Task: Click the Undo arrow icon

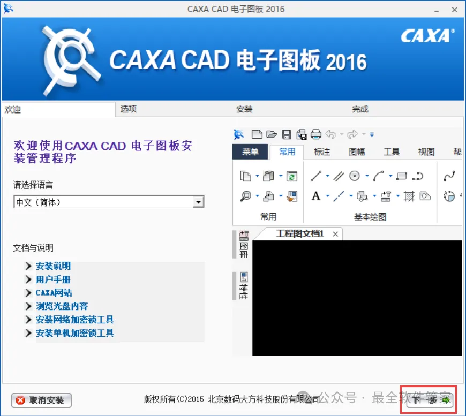Action: coord(330,134)
